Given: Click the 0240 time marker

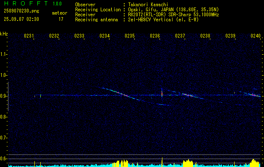Looking at the screenshot, I should pos(256,35).
